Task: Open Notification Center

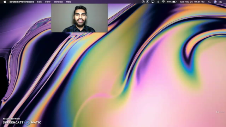Action: point(220,2)
